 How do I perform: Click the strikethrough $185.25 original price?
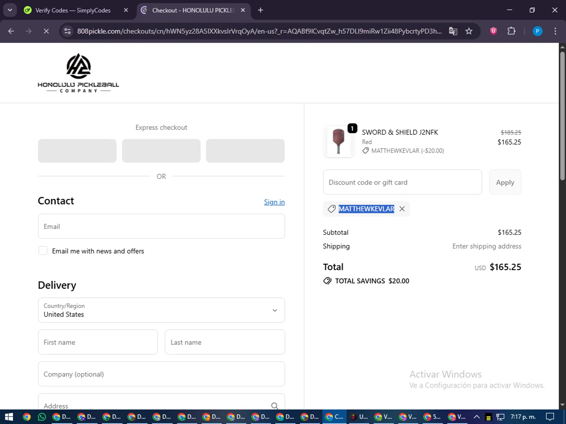[x=511, y=132]
